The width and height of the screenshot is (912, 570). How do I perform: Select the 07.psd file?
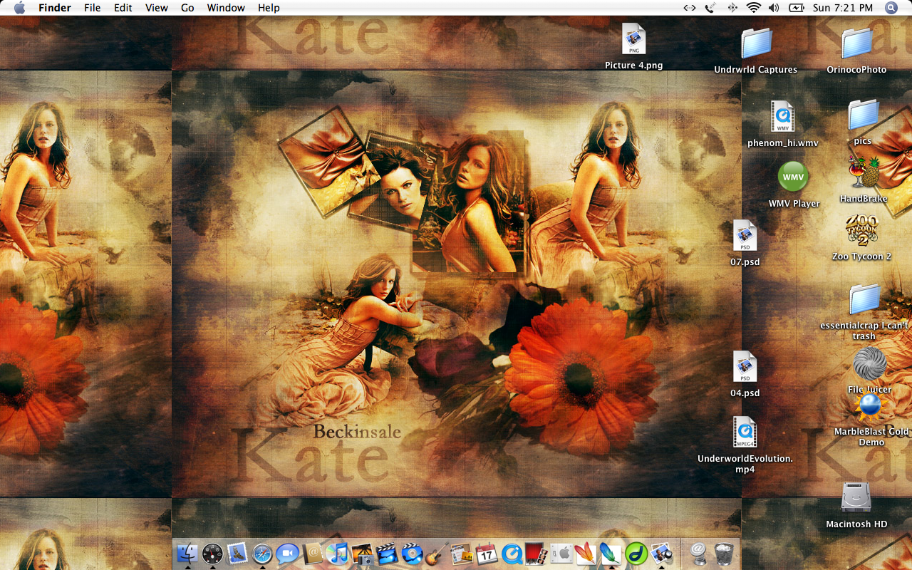click(745, 237)
